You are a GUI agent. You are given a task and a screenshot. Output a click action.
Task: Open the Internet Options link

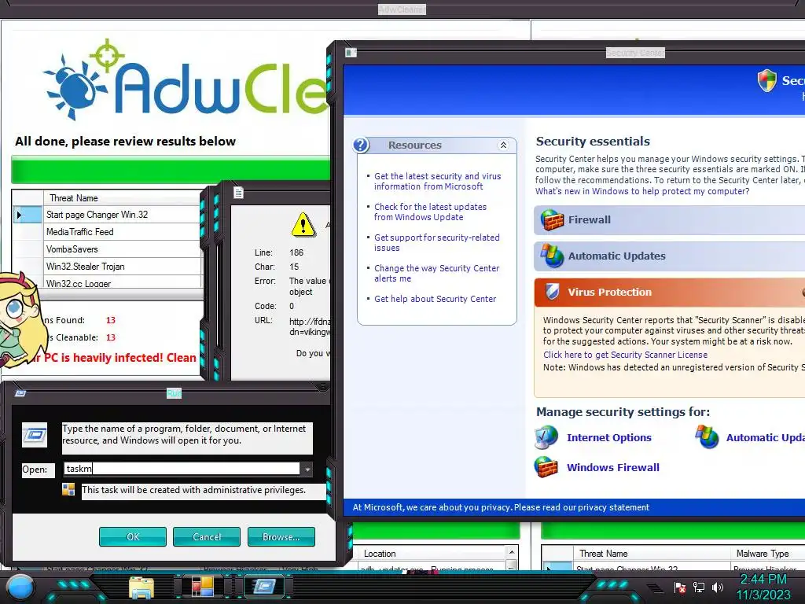coord(609,437)
